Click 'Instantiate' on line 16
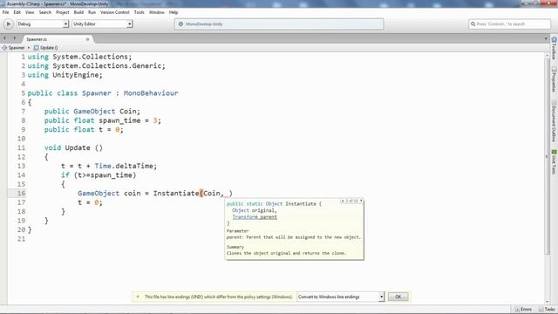Screen dimensions: 558x314 [x=176, y=194]
